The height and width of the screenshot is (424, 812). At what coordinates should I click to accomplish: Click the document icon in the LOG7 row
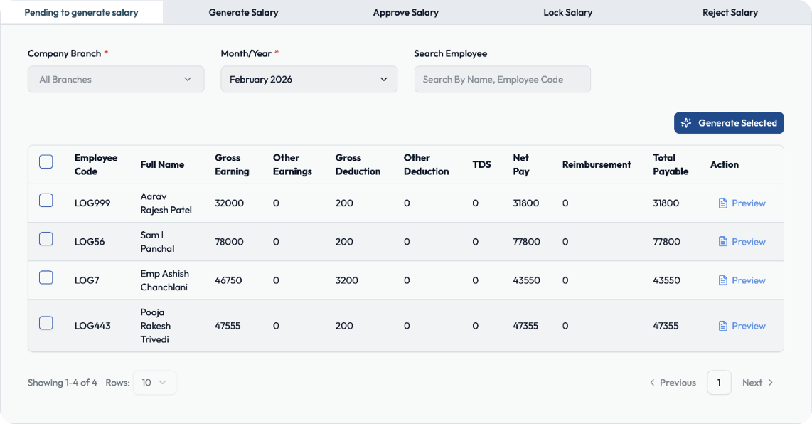722,280
